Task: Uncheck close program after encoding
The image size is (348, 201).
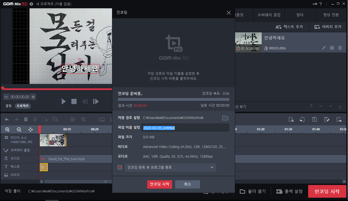Action: [120, 167]
